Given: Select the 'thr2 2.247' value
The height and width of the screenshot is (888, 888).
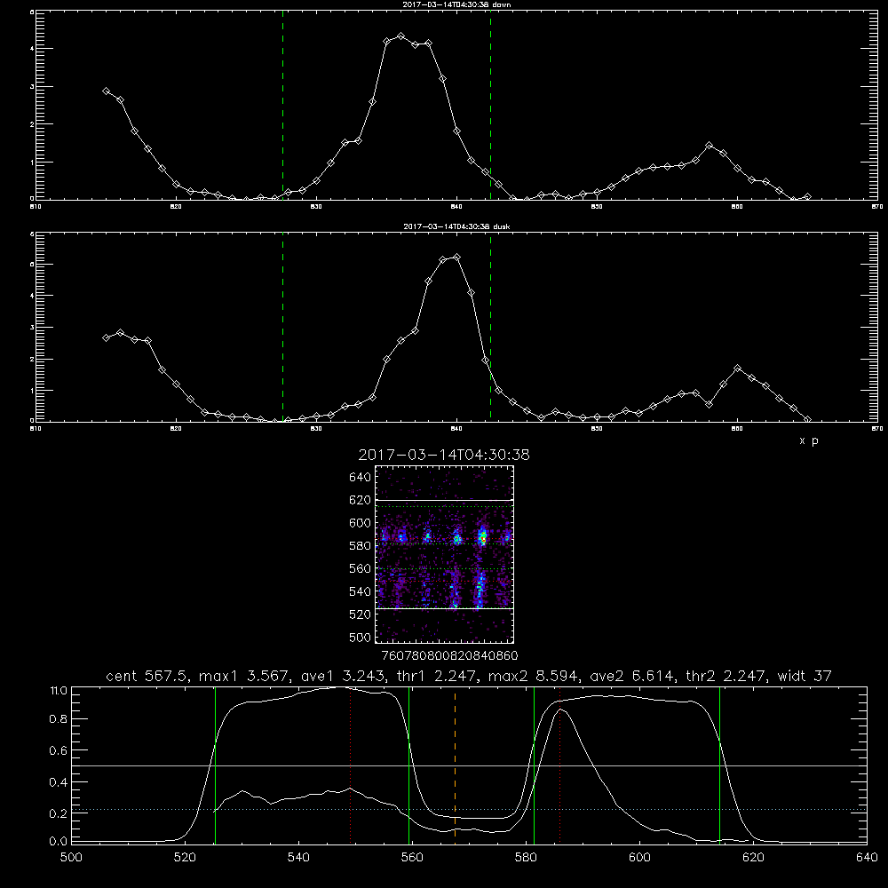Looking at the screenshot, I should click(726, 676).
